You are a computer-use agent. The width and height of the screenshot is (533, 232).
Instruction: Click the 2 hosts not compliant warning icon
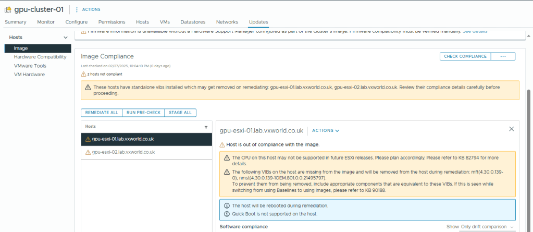click(83, 75)
